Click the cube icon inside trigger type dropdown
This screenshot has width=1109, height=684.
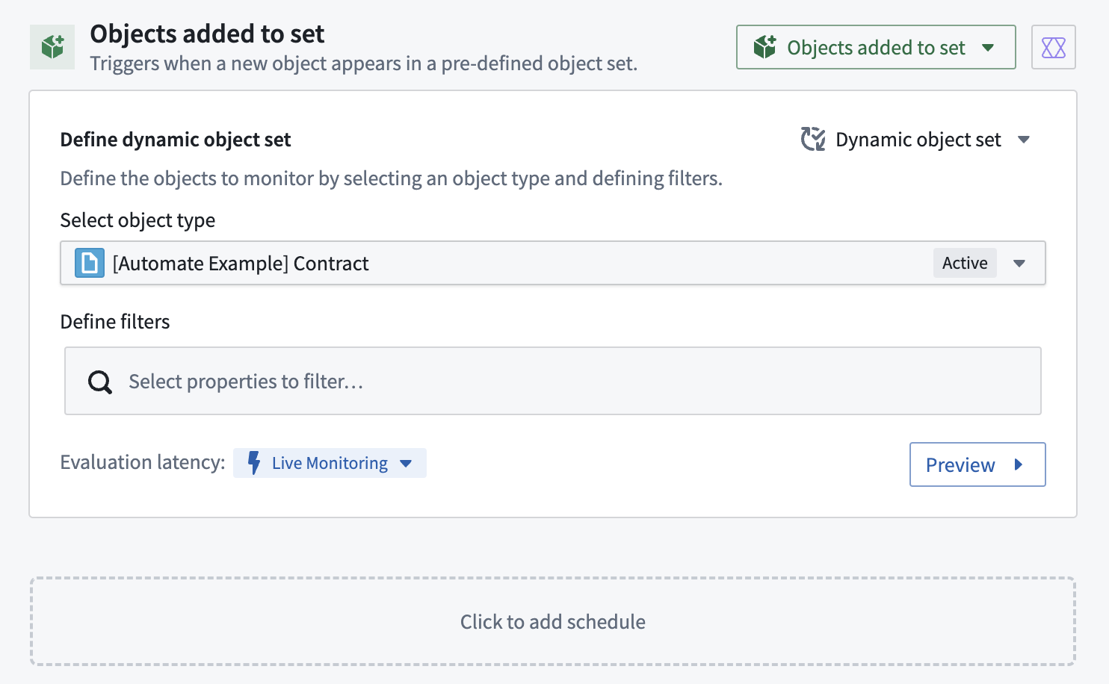[x=764, y=47]
